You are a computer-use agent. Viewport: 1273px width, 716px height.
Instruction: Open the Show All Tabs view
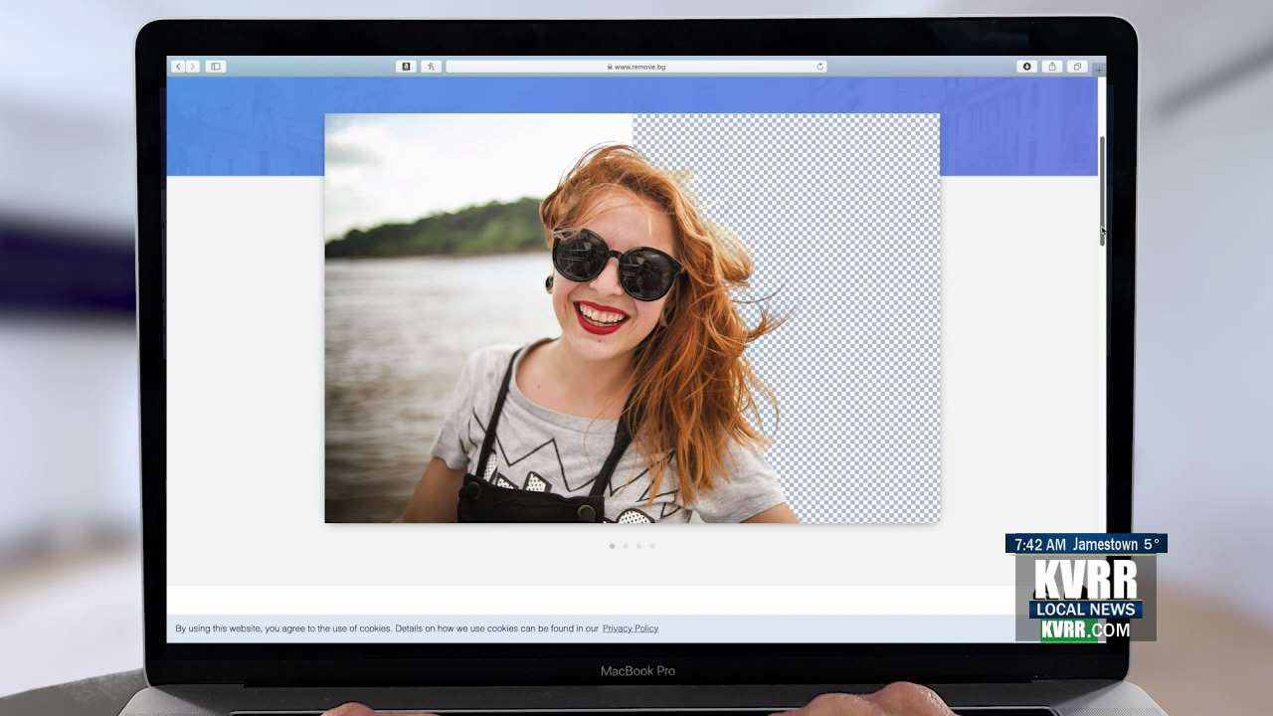pyautogui.click(x=1076, y=67)
